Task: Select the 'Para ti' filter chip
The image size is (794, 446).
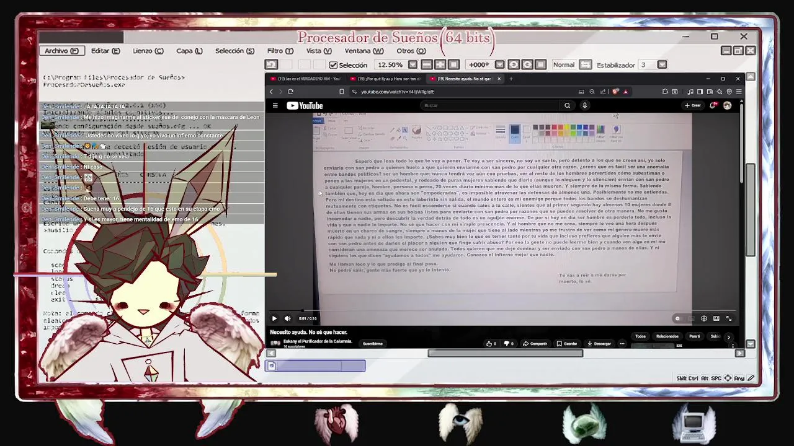Action: pyautogui.click(x=694, y=336)
